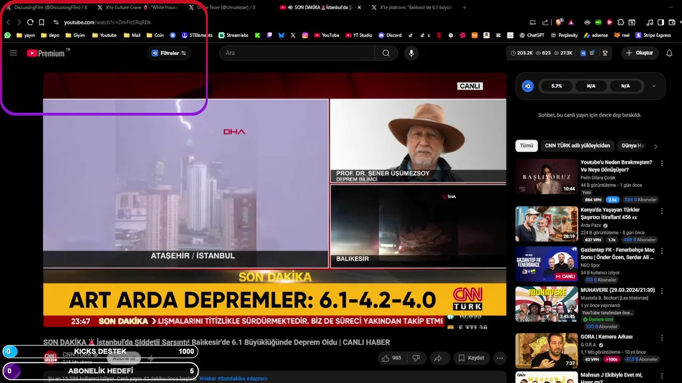This screenshot has width=682, height=383.
Task: Open Gaziantep FK - Fenerbahçe video thumbnail
Action: [x=546, y=264]
